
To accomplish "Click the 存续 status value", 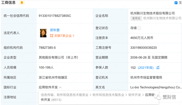I will [x=133, y=28].
